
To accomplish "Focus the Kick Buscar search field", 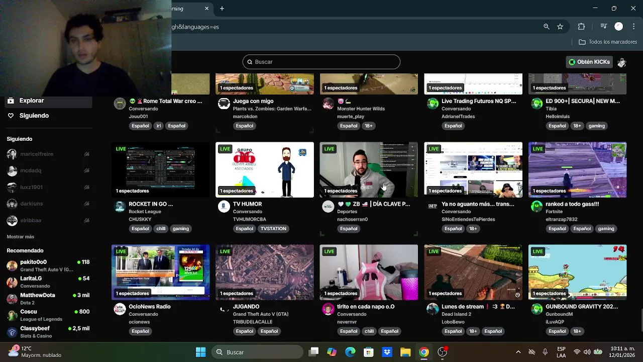I will [x=321, y=62].
